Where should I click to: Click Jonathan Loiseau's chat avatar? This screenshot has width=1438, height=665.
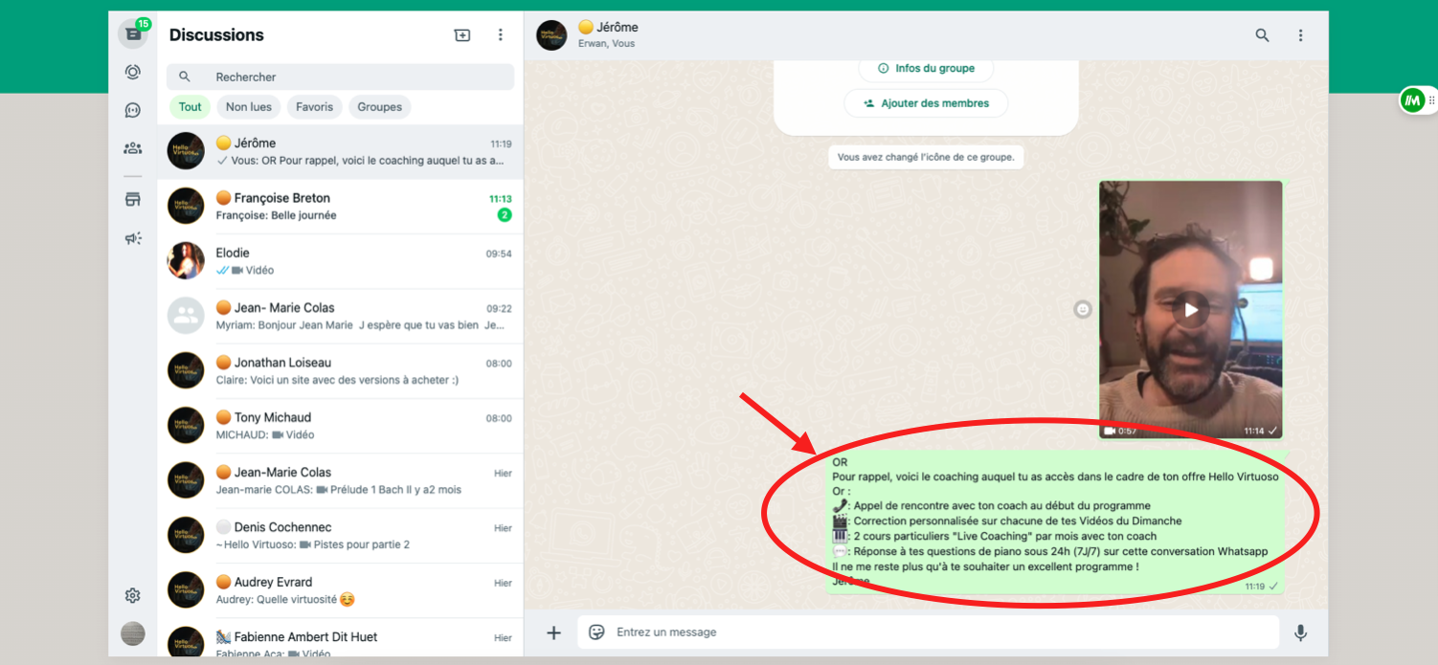(186, 370)
